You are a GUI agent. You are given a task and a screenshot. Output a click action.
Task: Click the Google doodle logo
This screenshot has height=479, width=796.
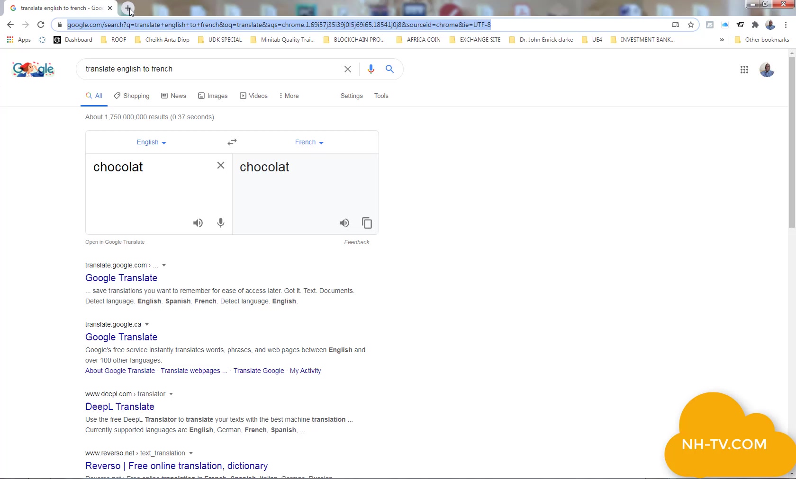[33, 69]
